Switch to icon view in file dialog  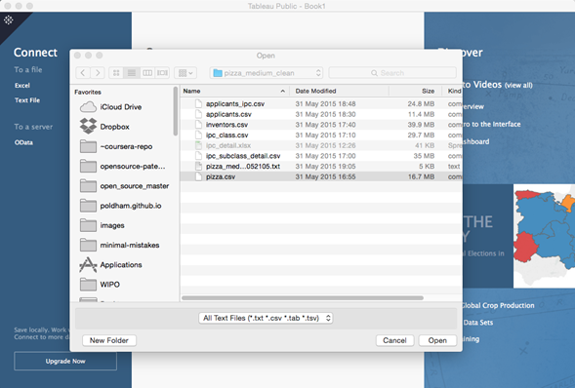116,73
